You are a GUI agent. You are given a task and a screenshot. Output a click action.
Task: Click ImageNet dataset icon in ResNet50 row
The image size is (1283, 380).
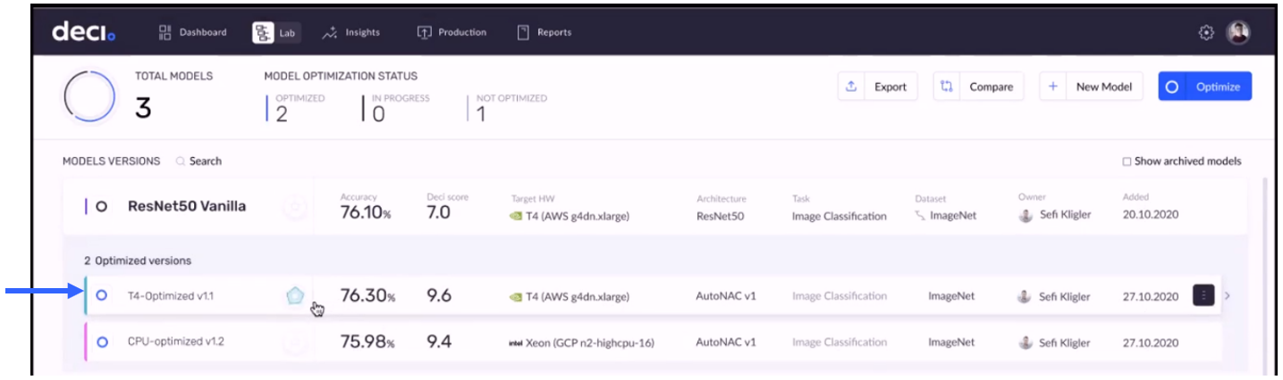pyautogui.click(x=920, y=216)
